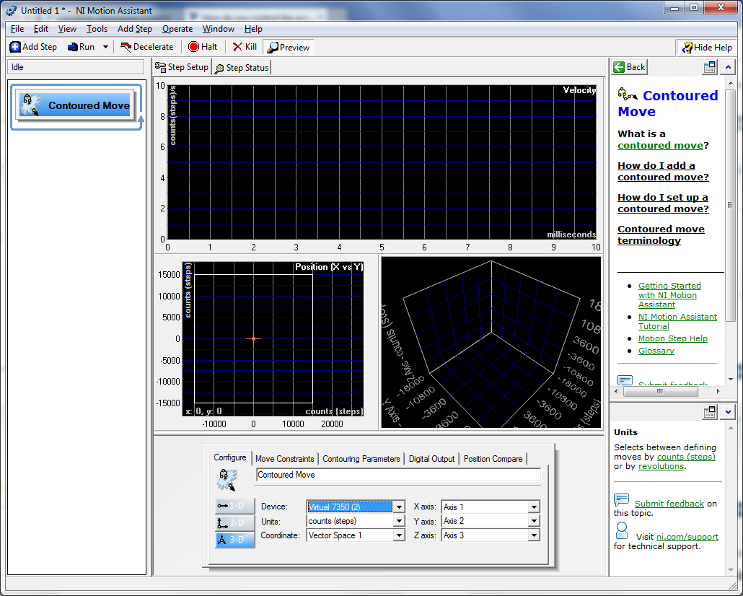Open Motion Step Help link
The height and width of the screenshot is (596, 743).
click(x=672, y=338)
